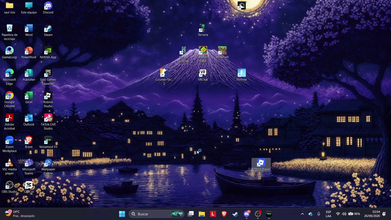Open Steam from the taskbar
This screenshot has height=220, width=391.
235,214
